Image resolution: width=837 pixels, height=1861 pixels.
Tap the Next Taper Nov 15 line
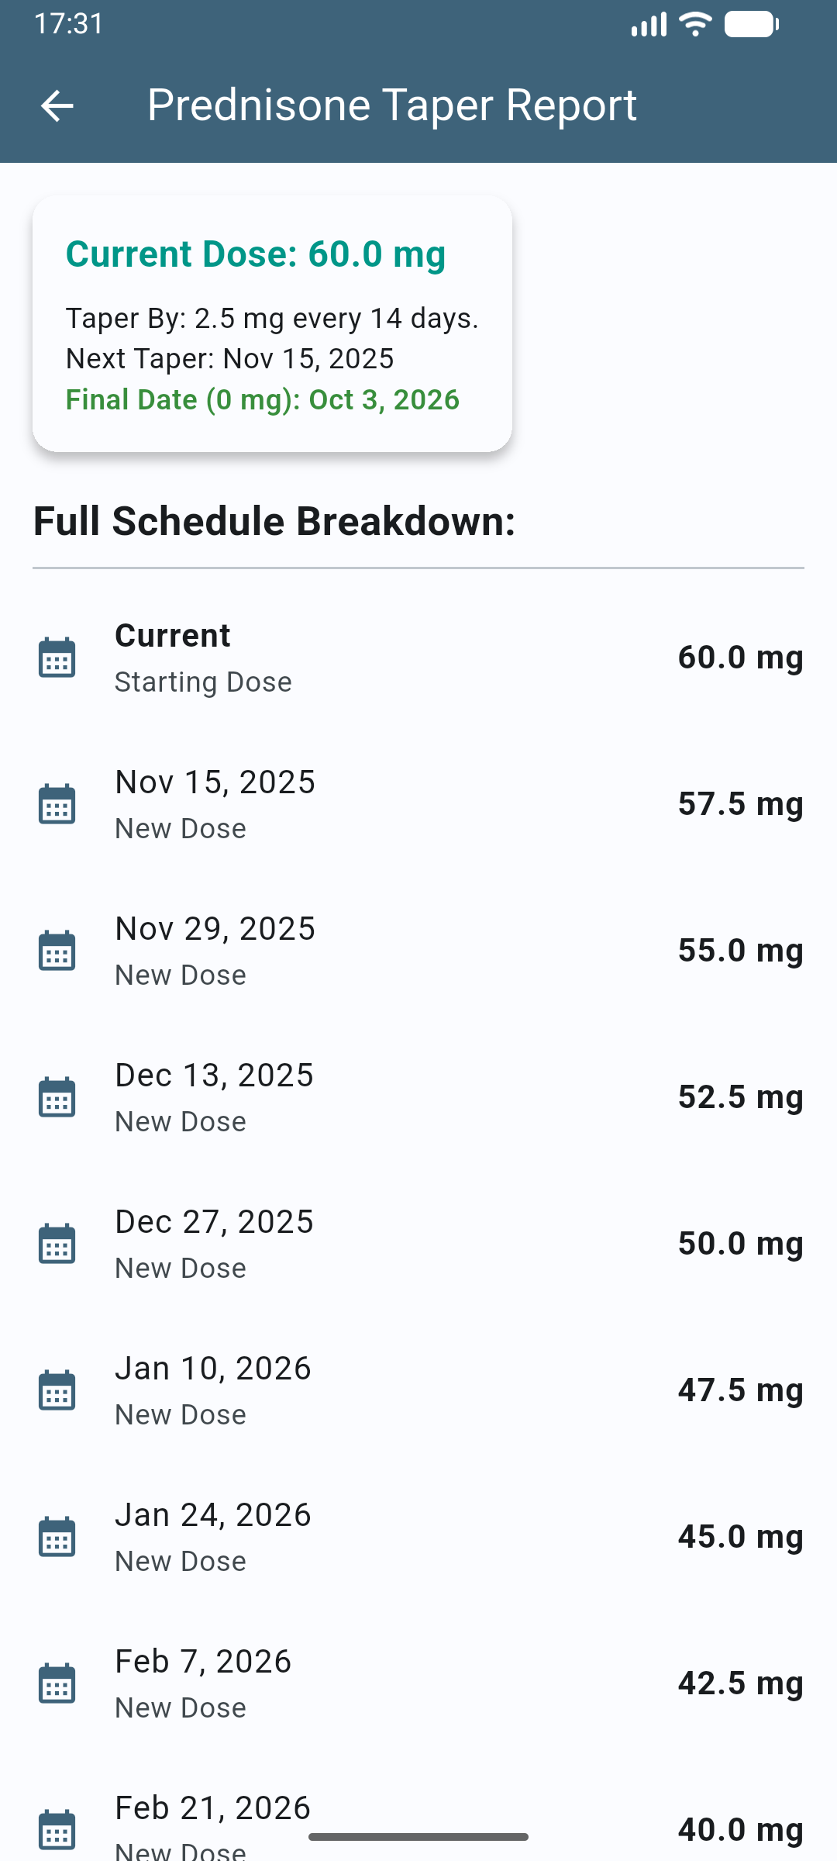[230, 359]
